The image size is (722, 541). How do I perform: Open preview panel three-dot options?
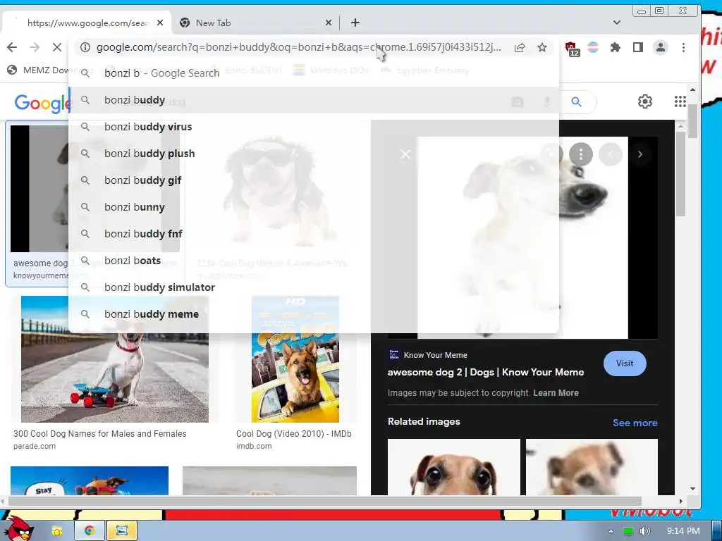click(x=581, y=154)
